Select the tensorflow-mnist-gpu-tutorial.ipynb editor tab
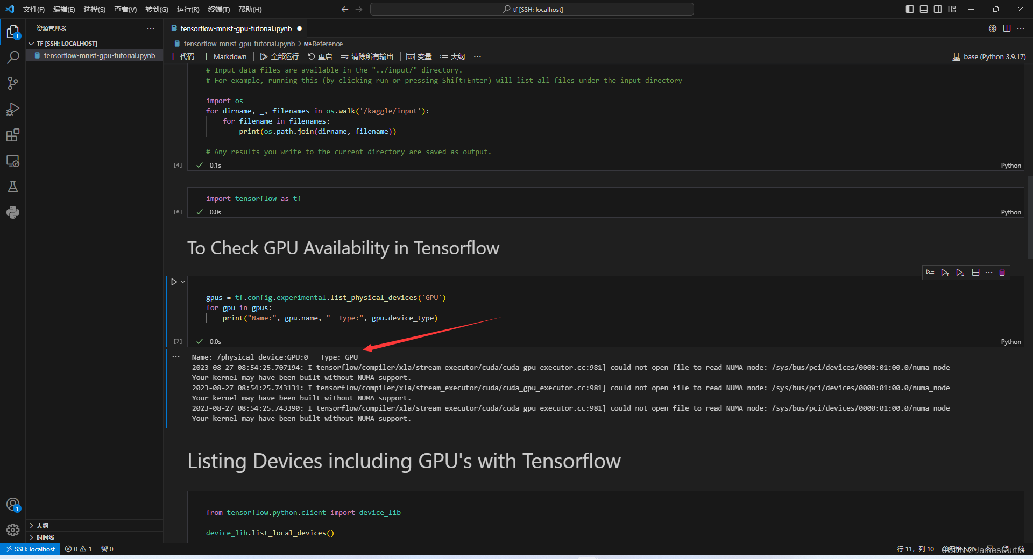Viewport: 1033px width, 559px height. (x=236, y=28)
